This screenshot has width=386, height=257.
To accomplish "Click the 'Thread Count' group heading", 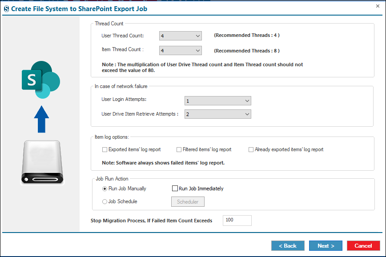I will pyautogui.click(x=109, y=24).
